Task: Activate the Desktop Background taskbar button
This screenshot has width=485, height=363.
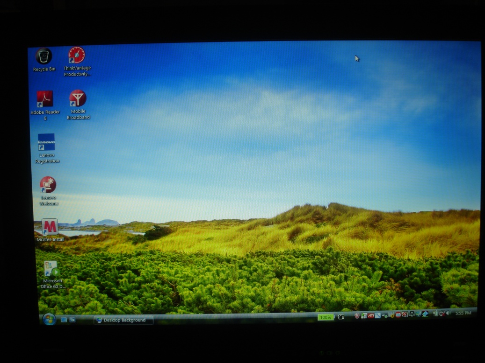Action: coord(123,320)
